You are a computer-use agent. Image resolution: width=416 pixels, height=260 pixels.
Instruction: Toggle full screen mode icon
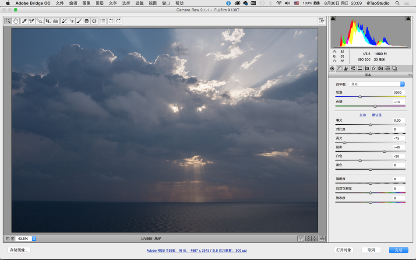(x=321, y=21)
